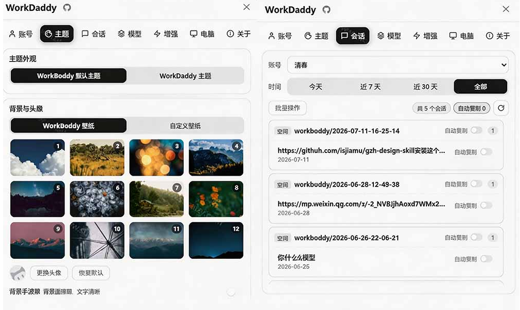Open session 你什么模型
The height and width of the screenshot is (310, 520).
tap(296, 258)
